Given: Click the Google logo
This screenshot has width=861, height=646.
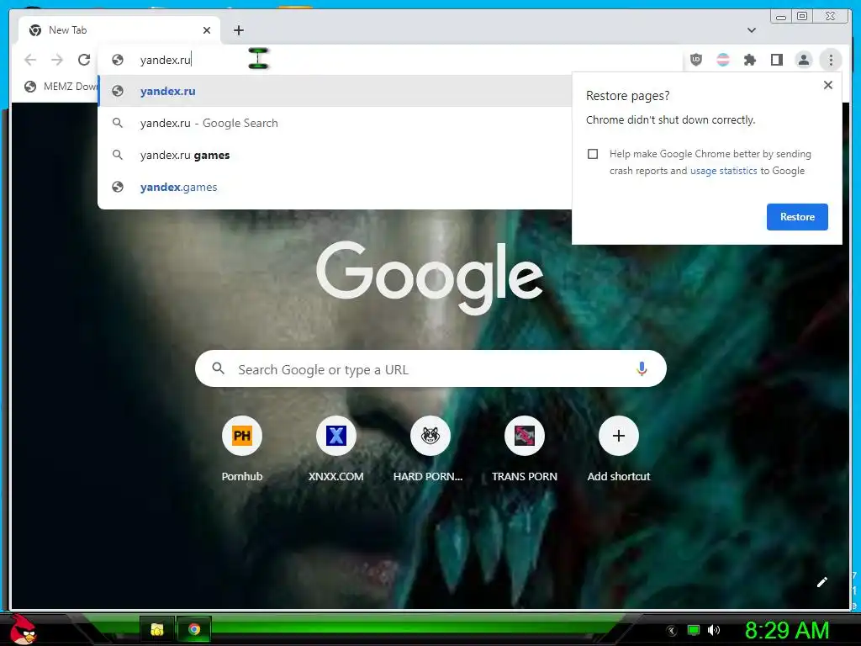Looking at the screenshot, I should [430, 278].
